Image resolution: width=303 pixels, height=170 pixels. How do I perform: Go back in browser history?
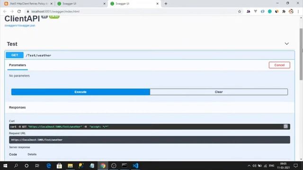5,11
